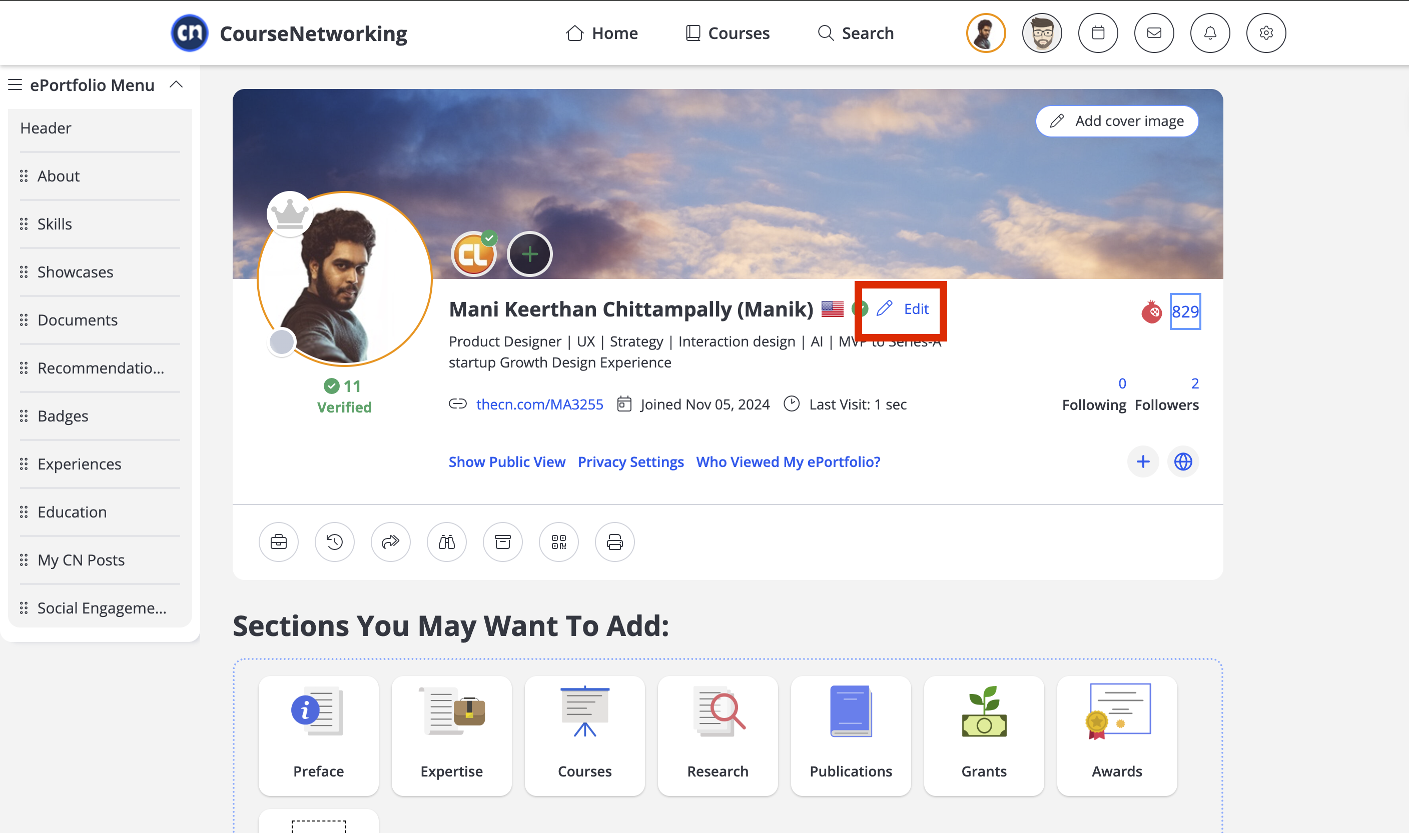The image size is (1409, 833).
Task: Open the calendar icon in top bar
Action: (x=1098, y=33)
